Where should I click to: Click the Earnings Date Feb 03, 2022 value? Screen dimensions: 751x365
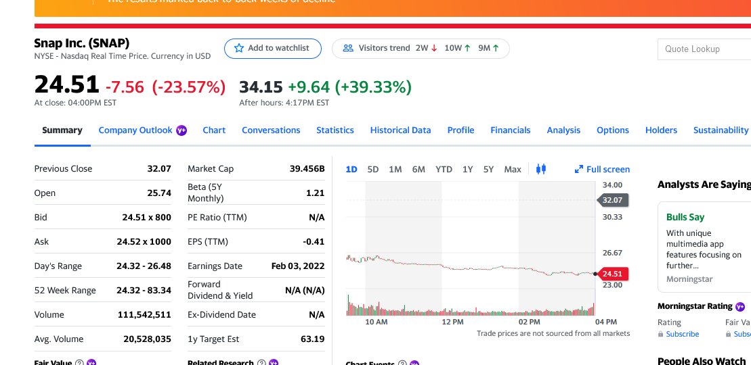coord(298,266)
